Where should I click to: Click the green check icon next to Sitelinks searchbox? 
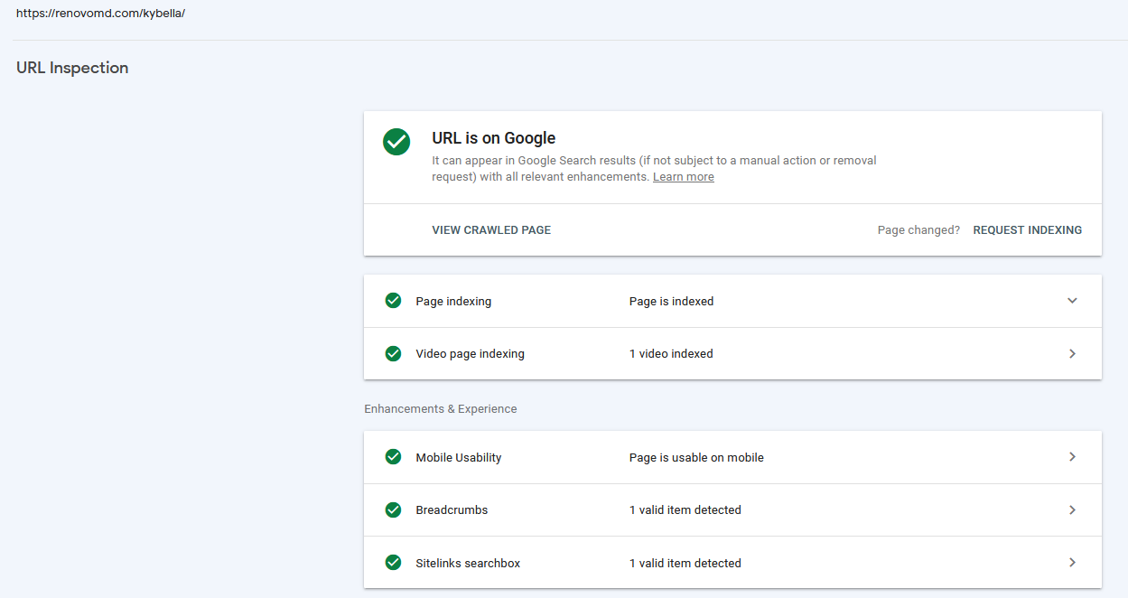pos(393,563)
